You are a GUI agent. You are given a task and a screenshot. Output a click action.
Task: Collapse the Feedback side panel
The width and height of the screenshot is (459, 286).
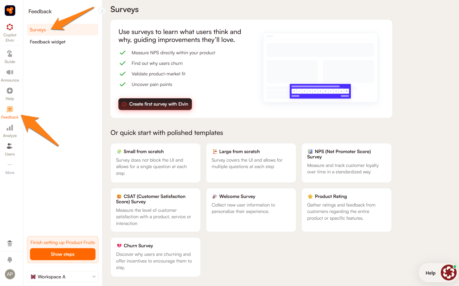(x=102, y=11)
